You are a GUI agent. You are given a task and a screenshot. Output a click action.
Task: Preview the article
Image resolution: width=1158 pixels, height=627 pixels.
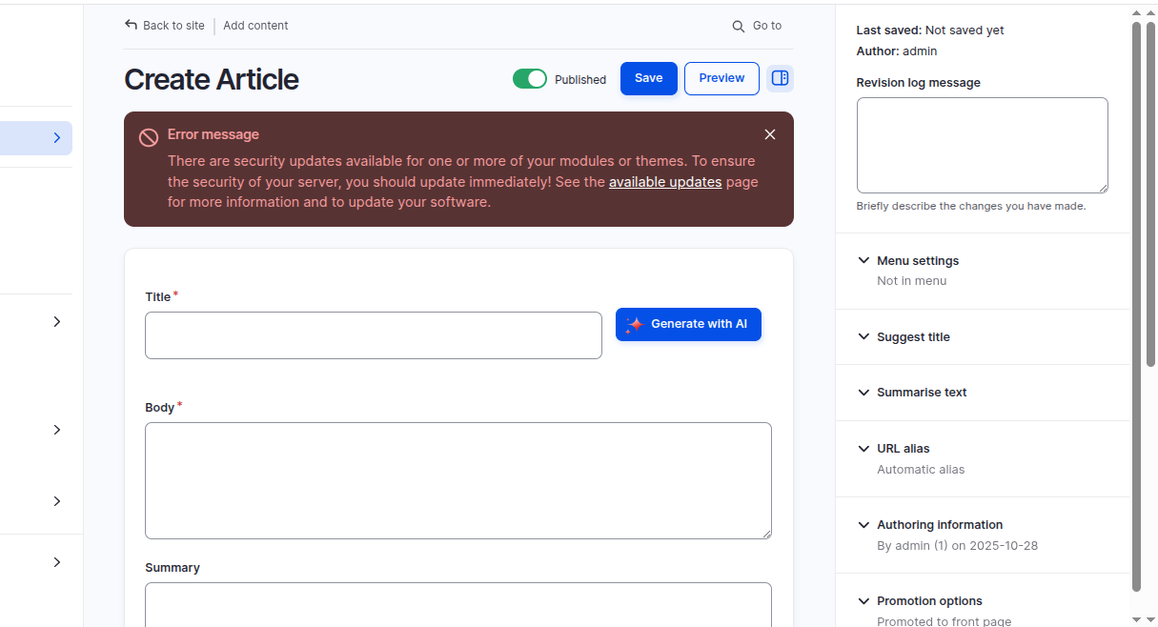pos(721,78)
